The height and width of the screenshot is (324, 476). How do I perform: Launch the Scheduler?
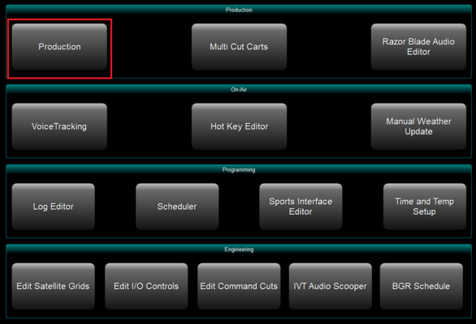[177, 207]
